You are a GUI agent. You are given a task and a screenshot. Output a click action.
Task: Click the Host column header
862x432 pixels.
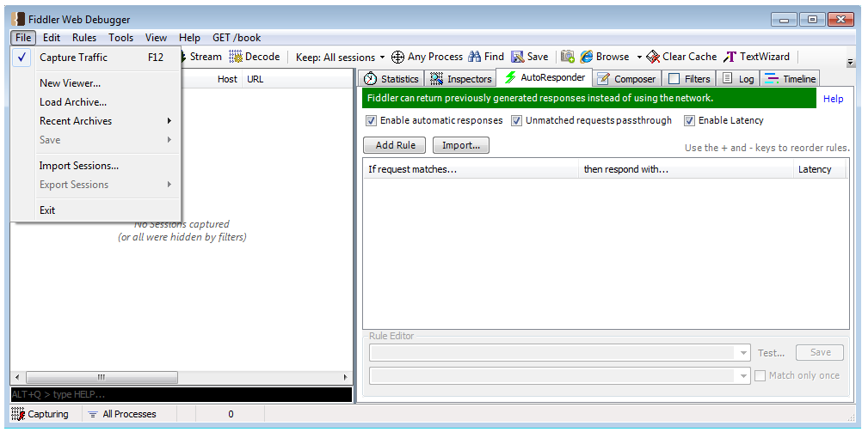click(227, 79)
